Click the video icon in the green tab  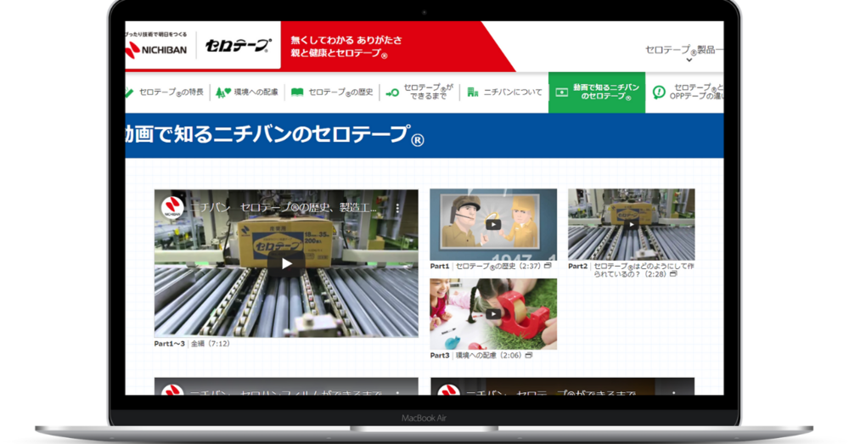(562, 93)
